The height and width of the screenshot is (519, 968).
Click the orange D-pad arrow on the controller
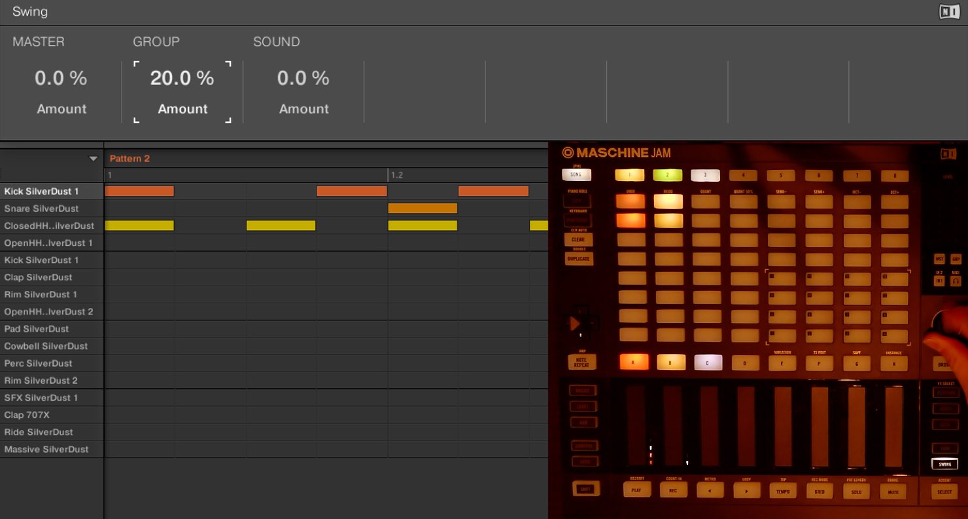click(576, 324)
